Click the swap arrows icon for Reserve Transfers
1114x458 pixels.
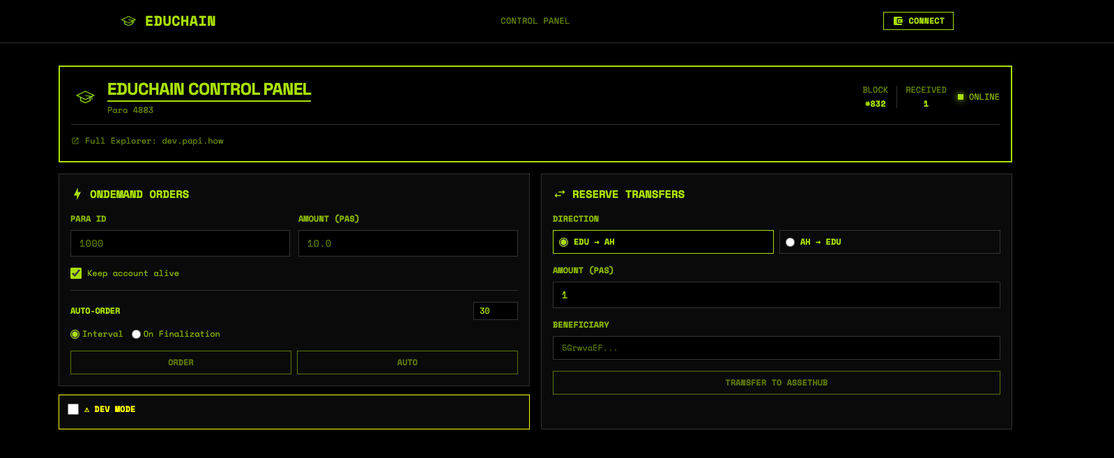coord(560,194)
